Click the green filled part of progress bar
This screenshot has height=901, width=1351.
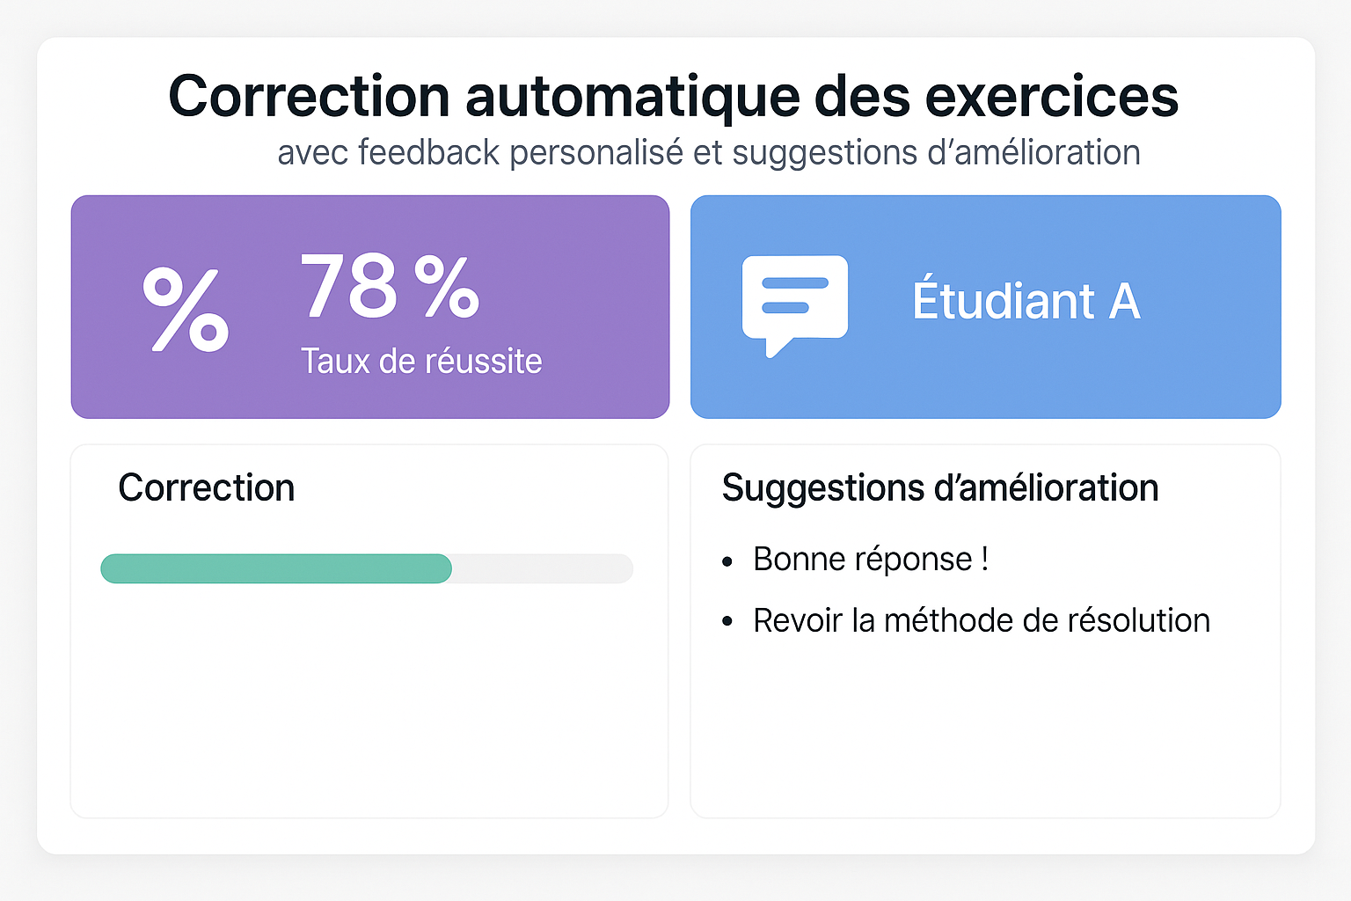[276, 568]
